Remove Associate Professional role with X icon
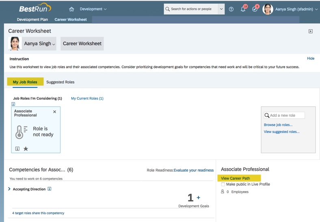320x222 pixels. 55,112
